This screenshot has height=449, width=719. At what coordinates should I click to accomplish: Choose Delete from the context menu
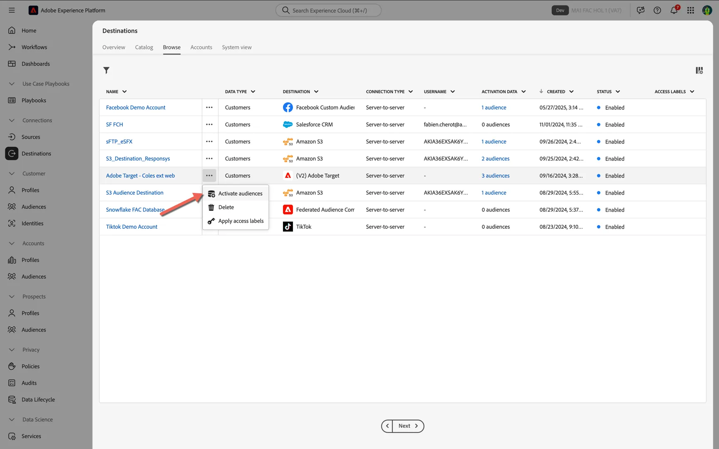[x=236, y=207]
